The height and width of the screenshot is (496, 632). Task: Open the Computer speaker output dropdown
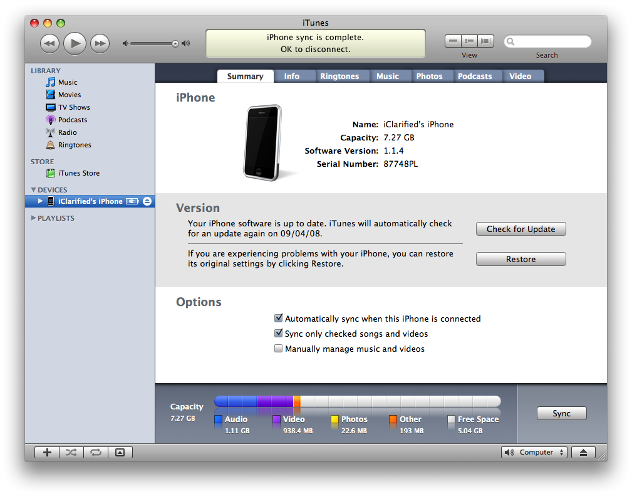(534, 452)
